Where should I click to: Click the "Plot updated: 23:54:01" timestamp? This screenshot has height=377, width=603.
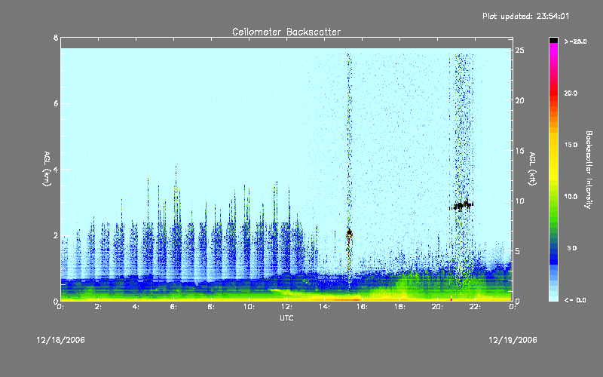point(525,16)
